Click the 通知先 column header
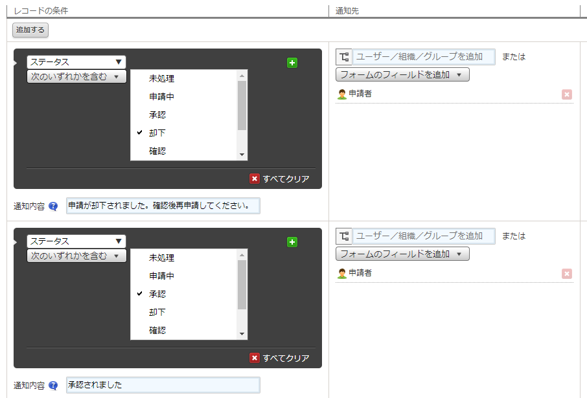Image resolution: width=587 pixels, height=398 pixels. click(347, 11)
